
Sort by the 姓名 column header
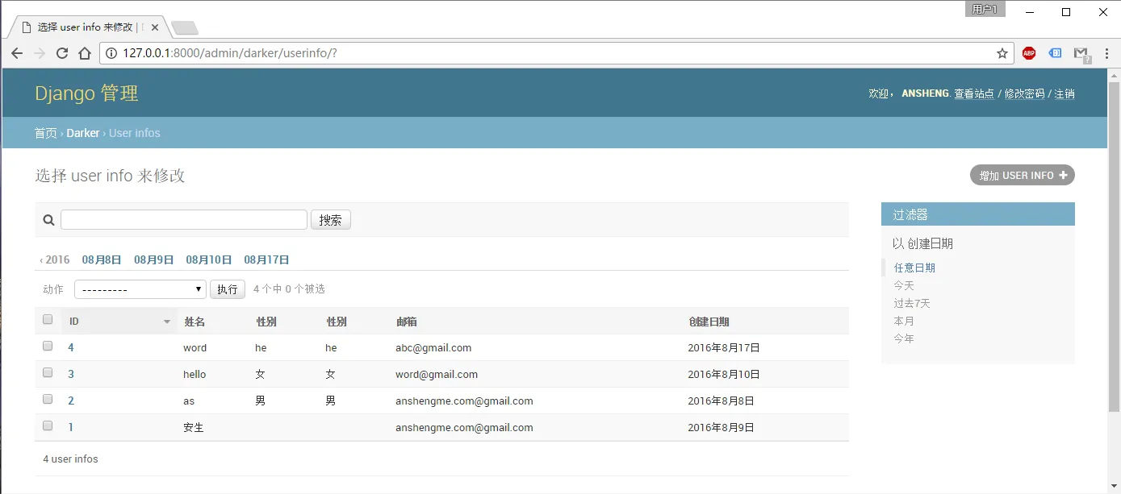click(195, 322)
